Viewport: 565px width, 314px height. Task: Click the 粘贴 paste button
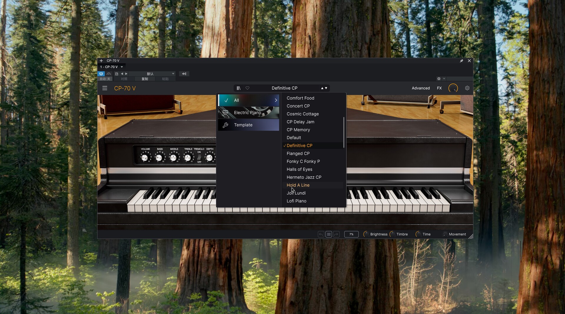[x=165, y=79]
